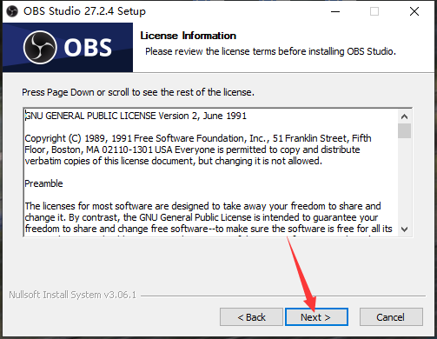The width and height of the screenshot is (437, 339).
Task: Click the Preamble heading in license text
Action: 43,183
